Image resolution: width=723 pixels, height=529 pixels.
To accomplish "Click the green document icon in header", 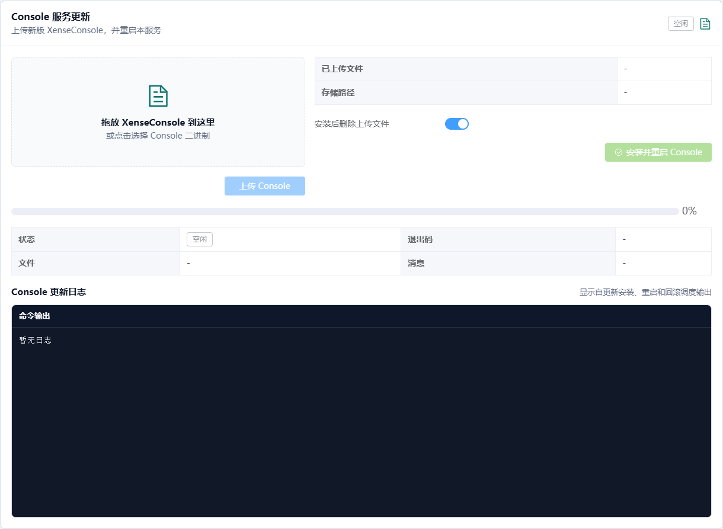I will [x=705, y=24].
